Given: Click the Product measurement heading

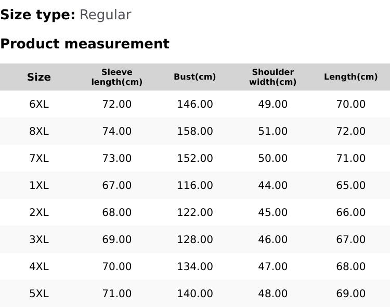Looking at the screenshot, I should [85, 44].
